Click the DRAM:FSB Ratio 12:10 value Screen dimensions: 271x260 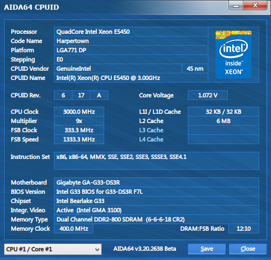pos(244,229)
